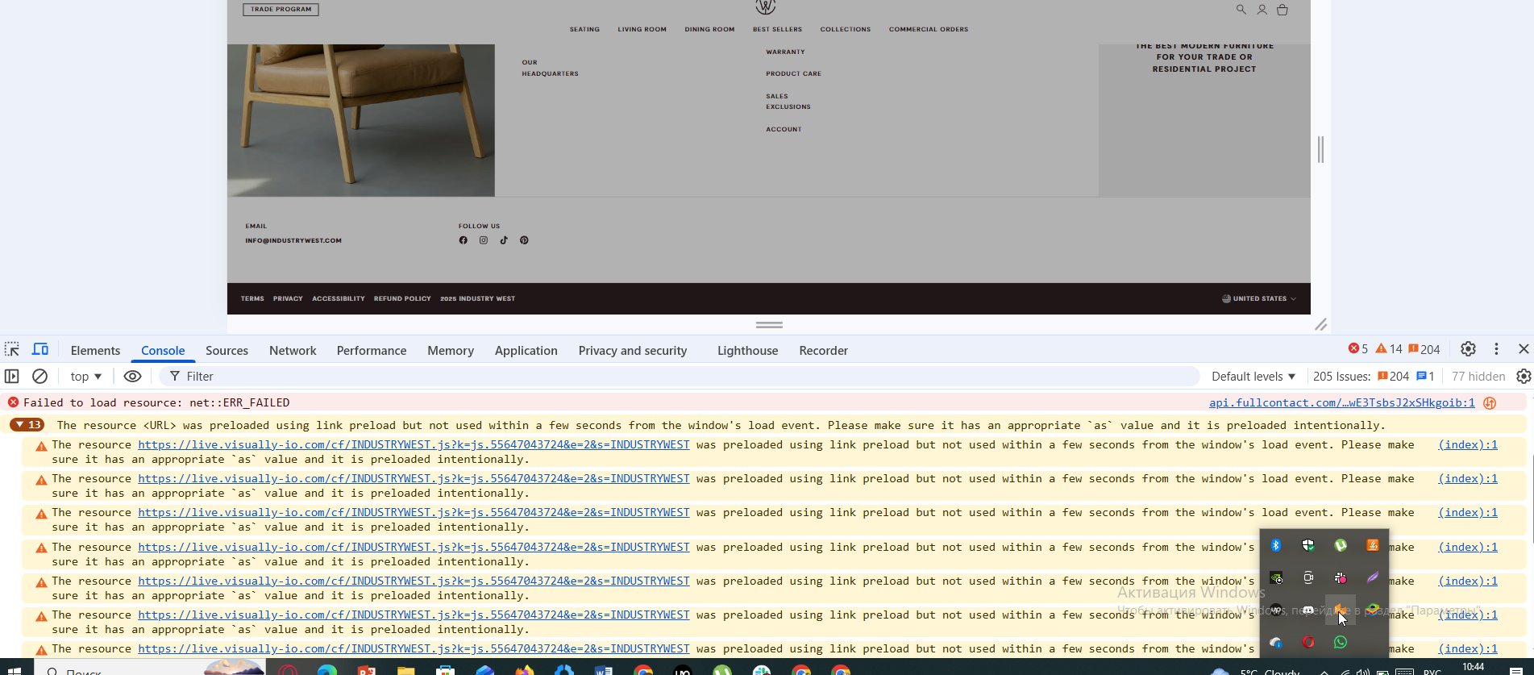Create a live expression with the eye icon
Viewport: 1534px width, 675px height.
coord(133,376)
